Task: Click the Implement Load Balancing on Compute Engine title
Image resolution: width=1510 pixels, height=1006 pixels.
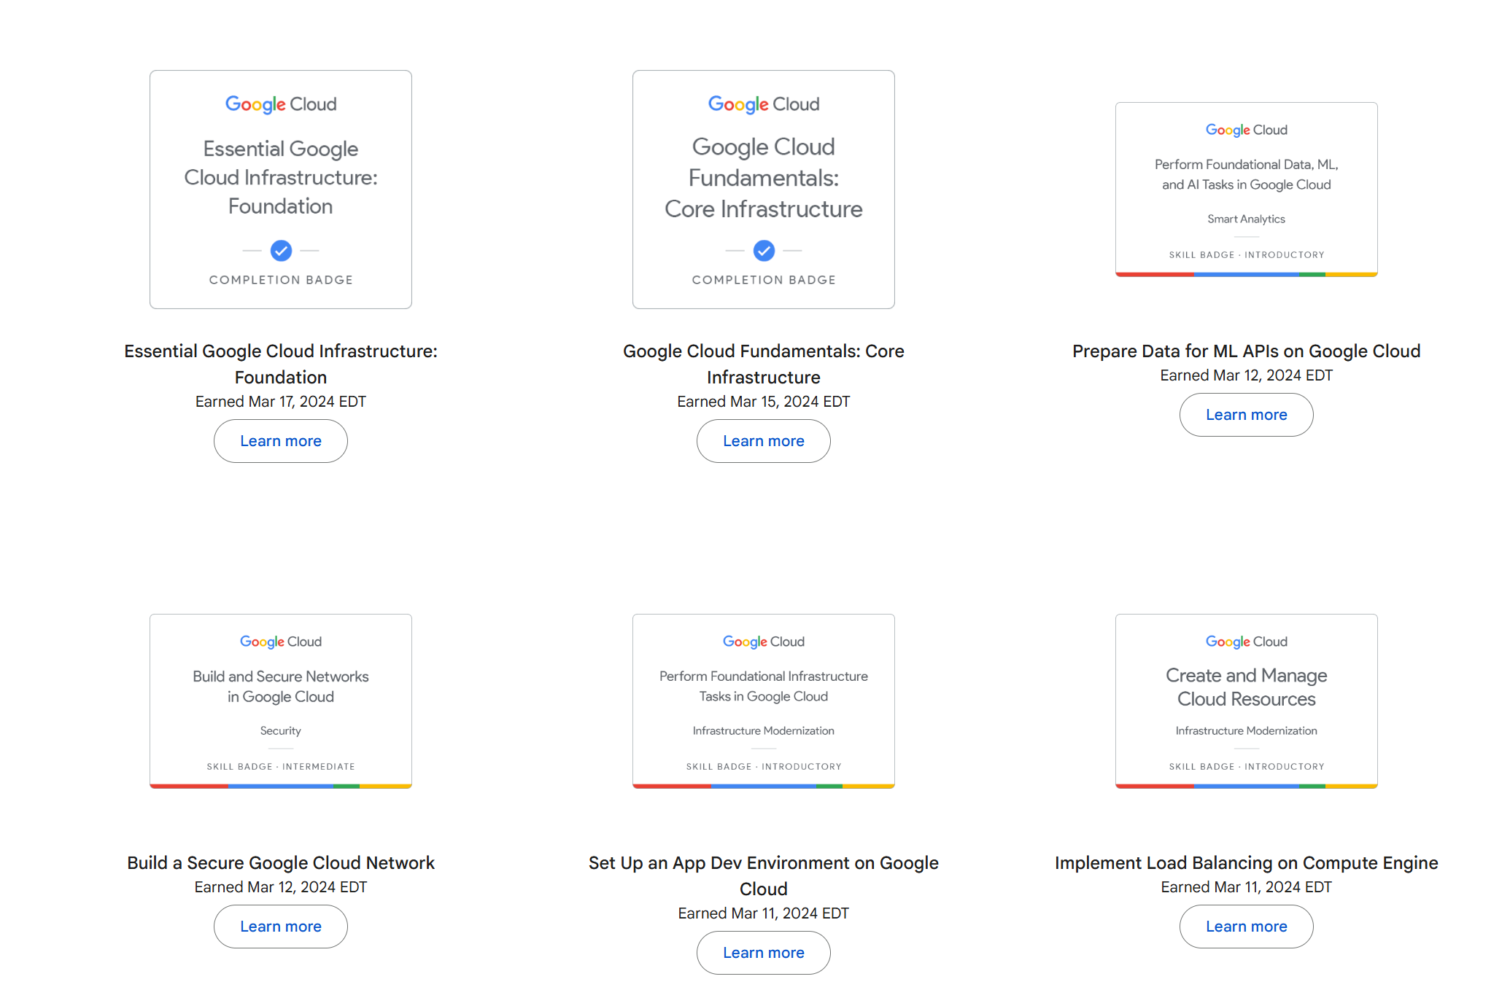Action: tap(1246, 863)
